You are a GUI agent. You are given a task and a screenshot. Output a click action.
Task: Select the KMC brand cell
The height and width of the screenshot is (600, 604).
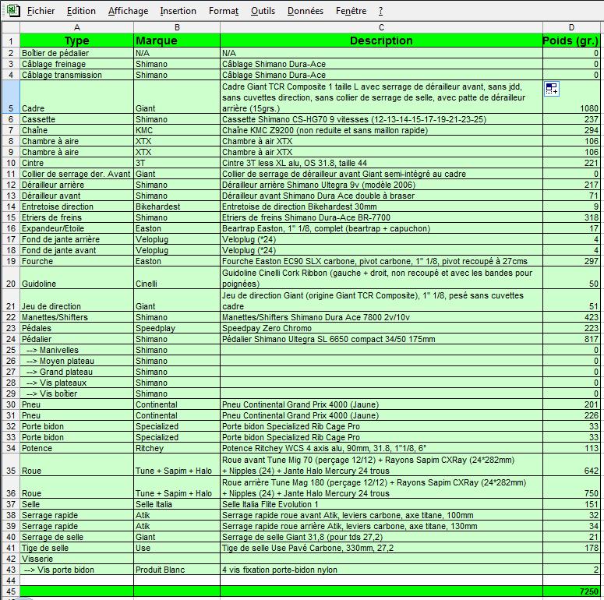177,130
